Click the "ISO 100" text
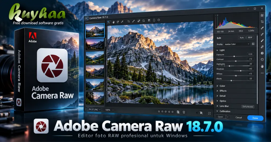271x142 pixels. pos(220,31)
